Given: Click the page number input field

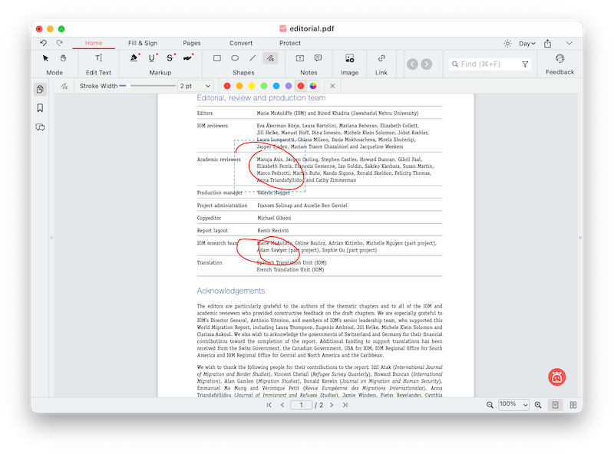Looking at the screenshot, I should [301, 405].
